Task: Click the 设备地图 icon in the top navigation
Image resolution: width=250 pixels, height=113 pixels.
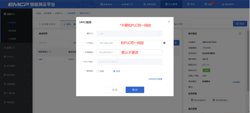Action: tap(145, 4)
